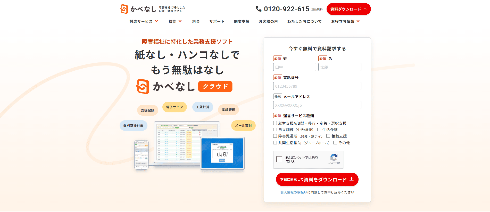Click the 個別支援計画 feature bubble
The width and height of the screenshot is (490, 212).
(133, 125)
